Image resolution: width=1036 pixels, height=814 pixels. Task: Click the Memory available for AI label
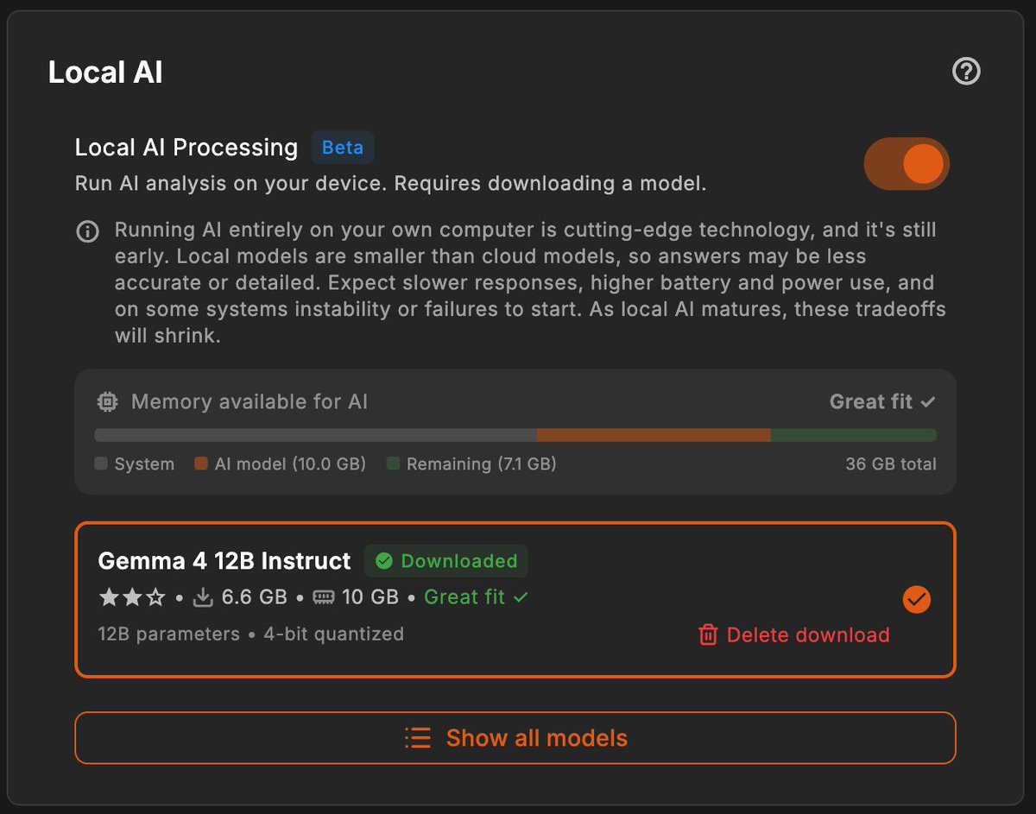click(x=250, y=401)
